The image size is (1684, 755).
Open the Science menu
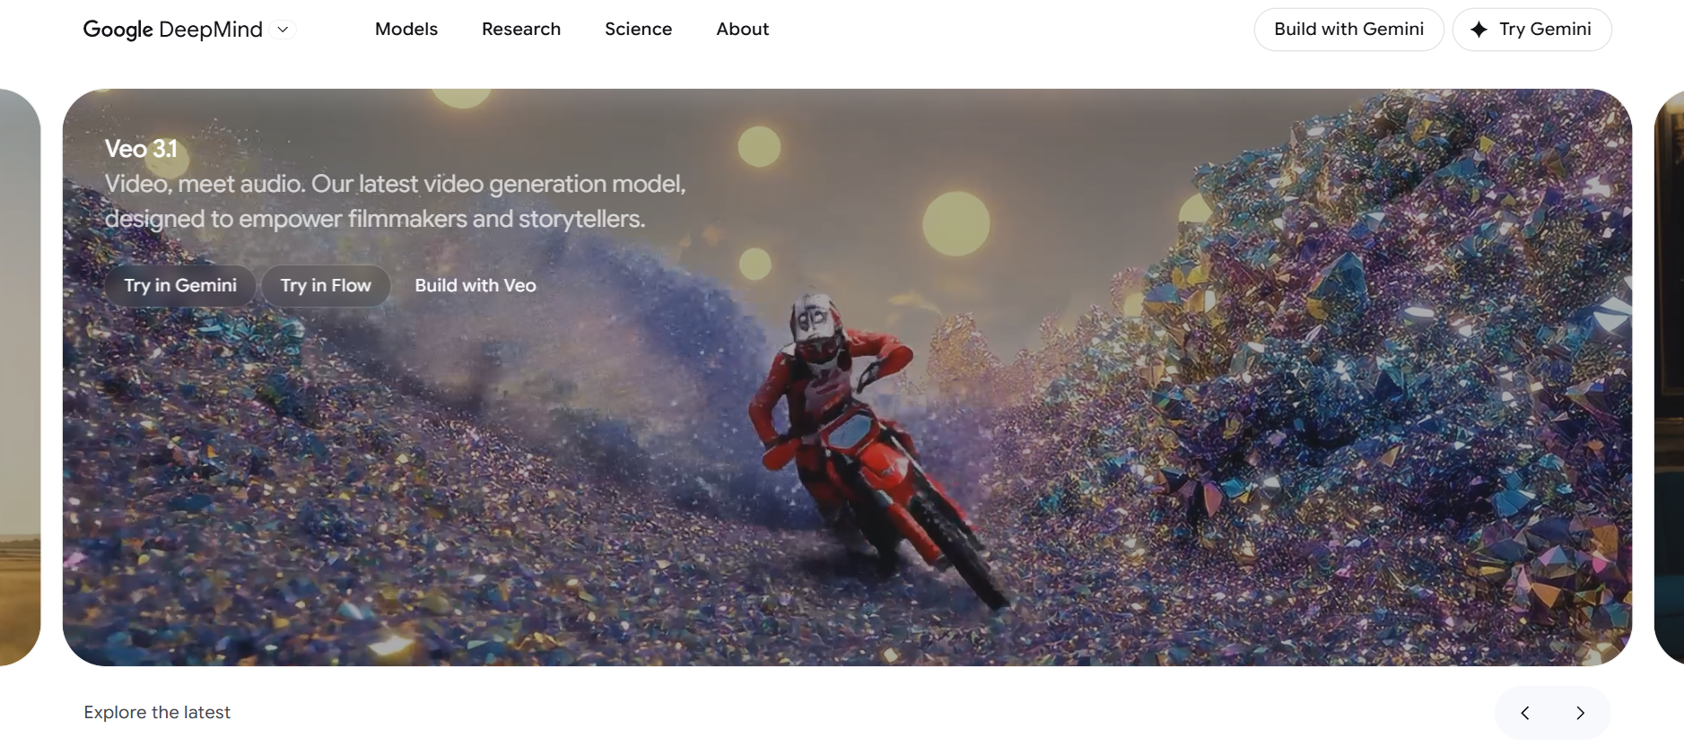[x=638, y=30]
